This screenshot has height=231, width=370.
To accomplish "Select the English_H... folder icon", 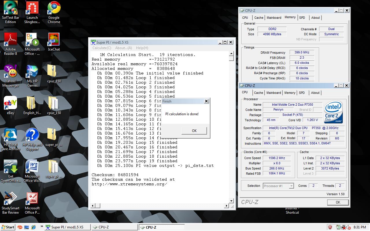I will (32, 106).
